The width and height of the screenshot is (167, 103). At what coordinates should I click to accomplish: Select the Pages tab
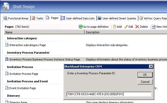pos(53,18)
